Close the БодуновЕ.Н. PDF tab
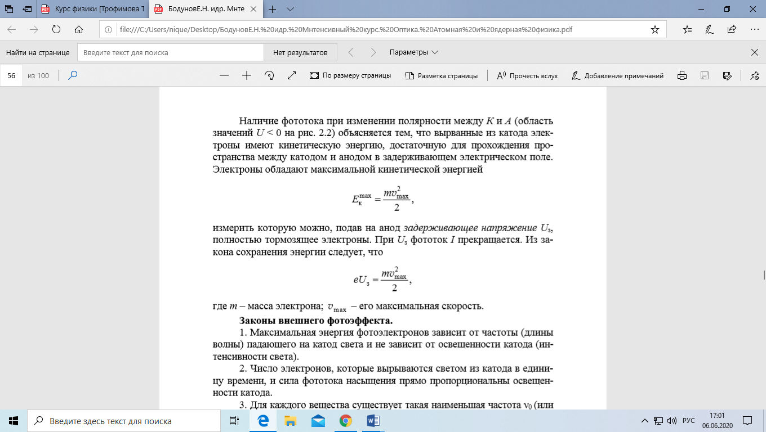The width and height of the screenshot is (766, 432). pyautogui.click(x=253, y=9)
